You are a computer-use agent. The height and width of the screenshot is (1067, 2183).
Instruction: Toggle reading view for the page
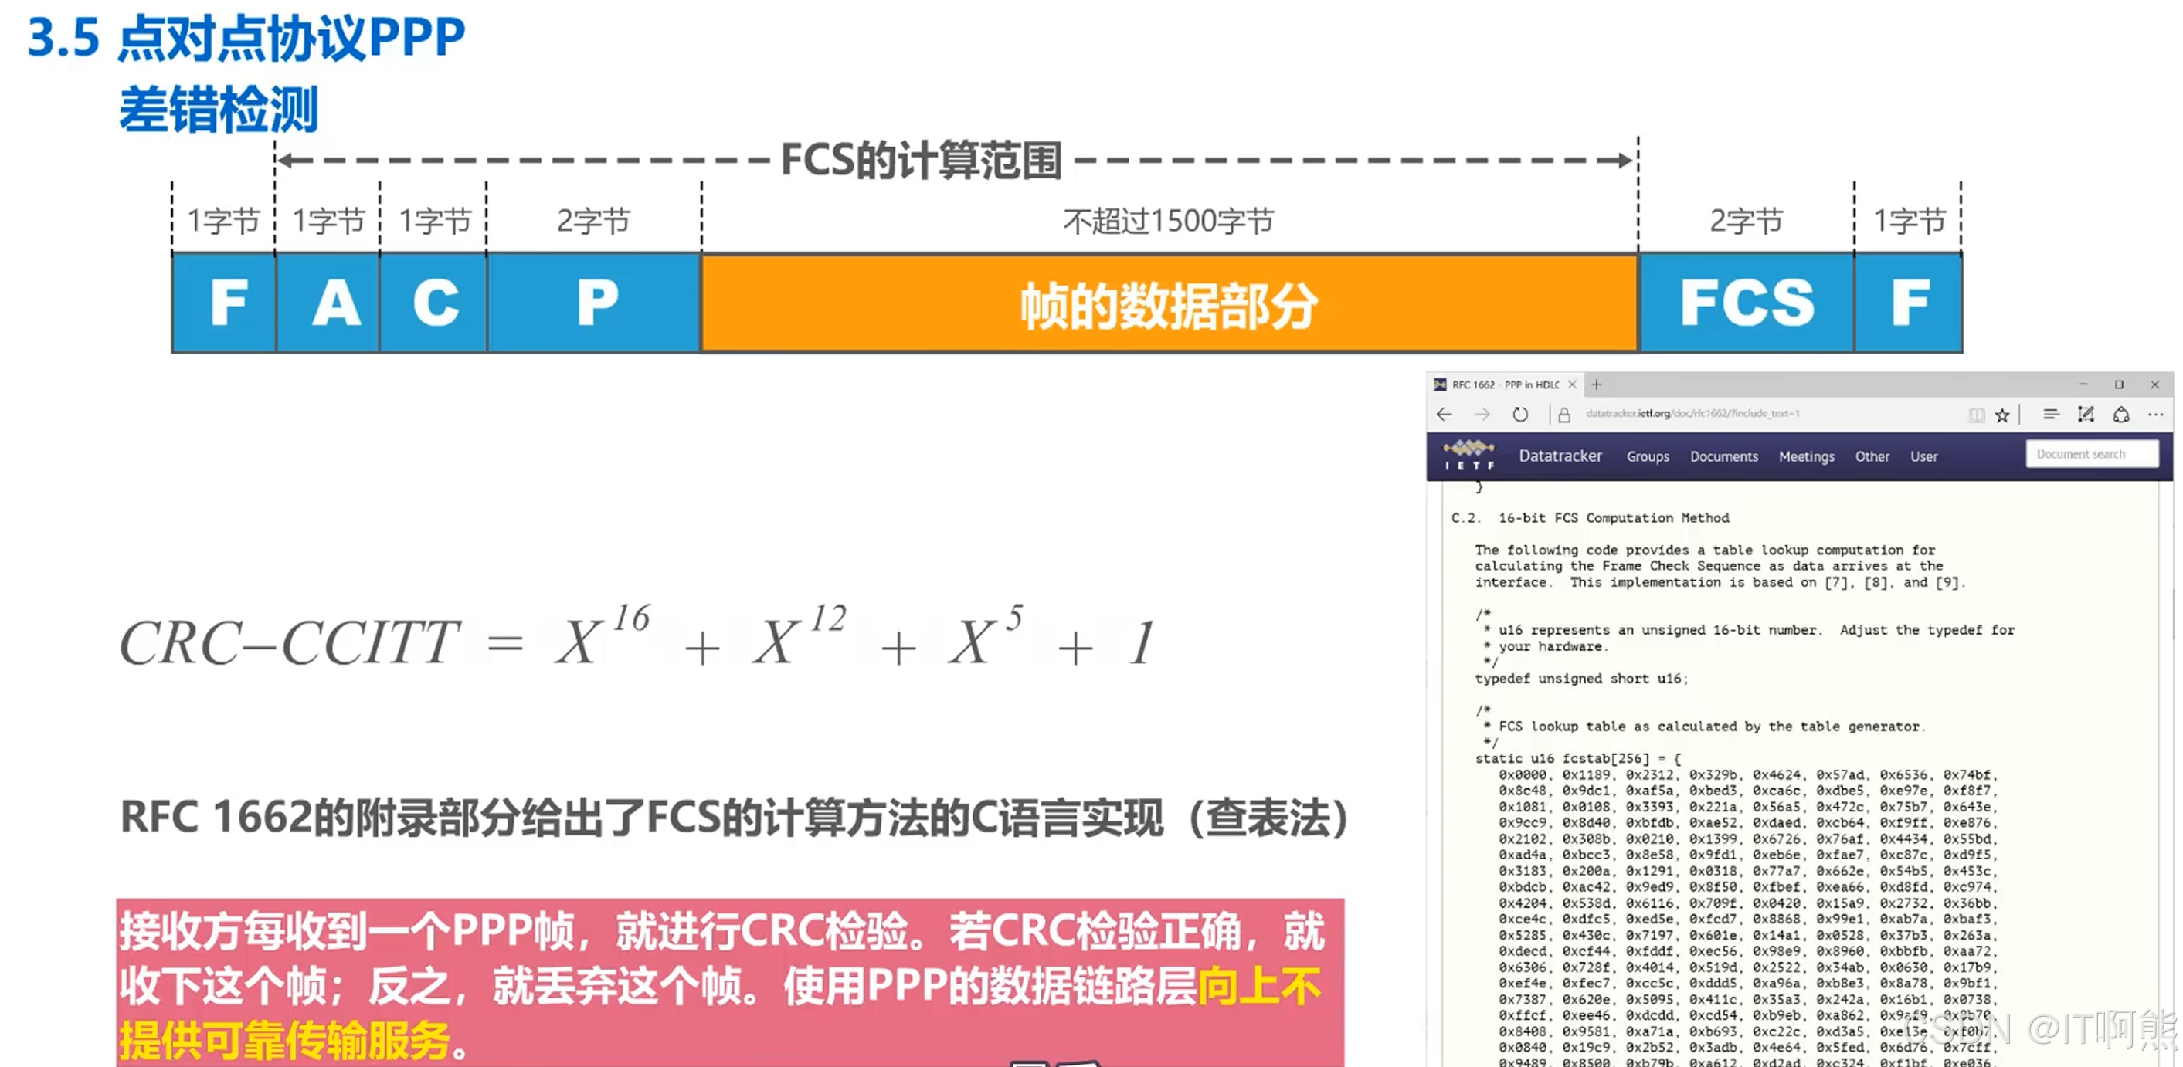pyautogui.click(x=1977, y=414)
